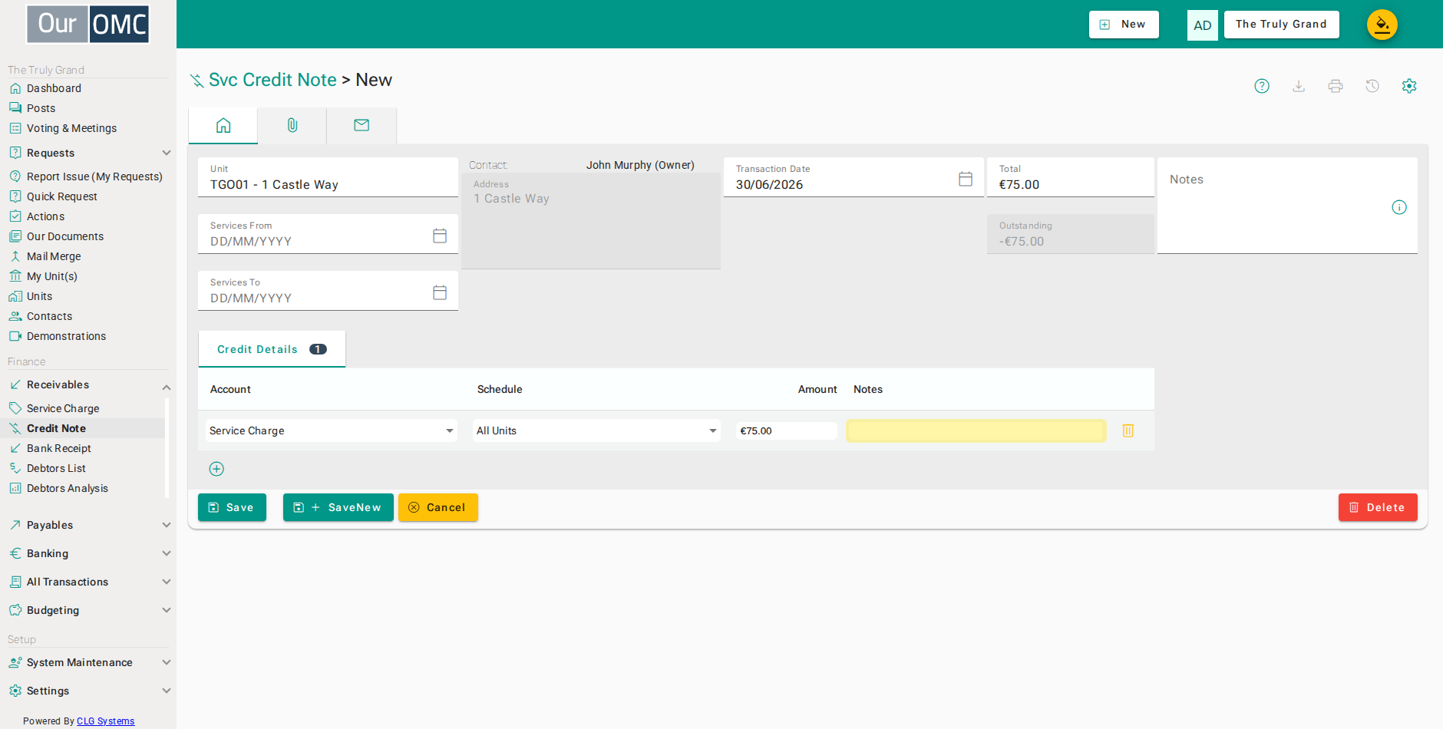This screenshot has height=729, width=1443.
Task: Click the Unit field TGO01 - 1 Castle Way
Action: click(328, 177)
